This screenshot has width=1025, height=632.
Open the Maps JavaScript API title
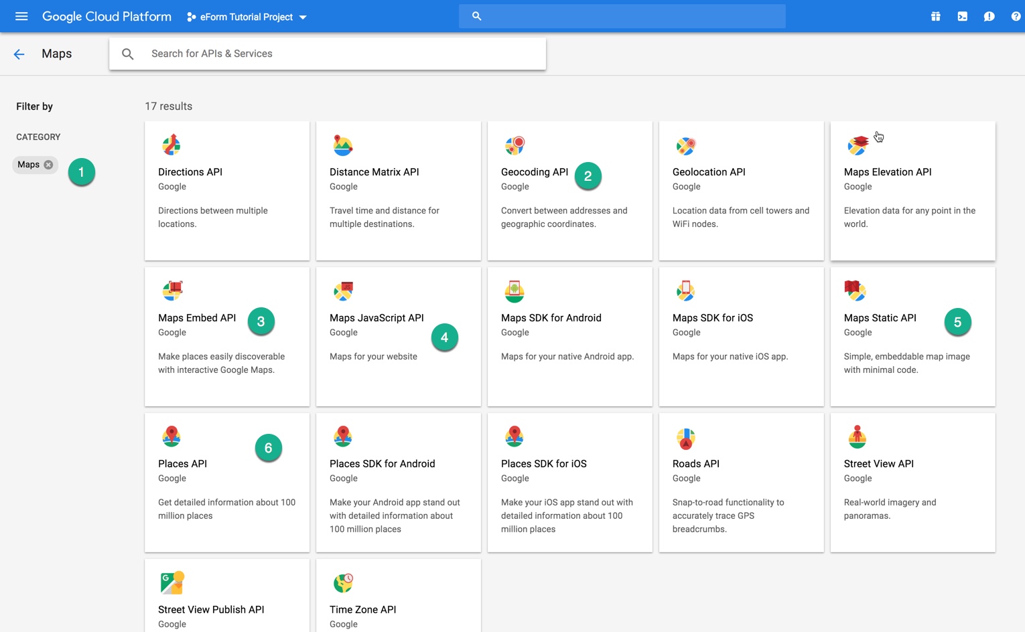pos(377,318)
